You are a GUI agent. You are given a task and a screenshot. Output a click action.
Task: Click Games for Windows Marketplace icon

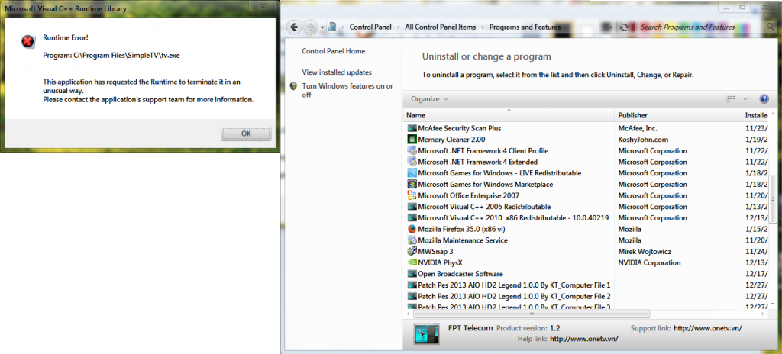pos(412,185)
